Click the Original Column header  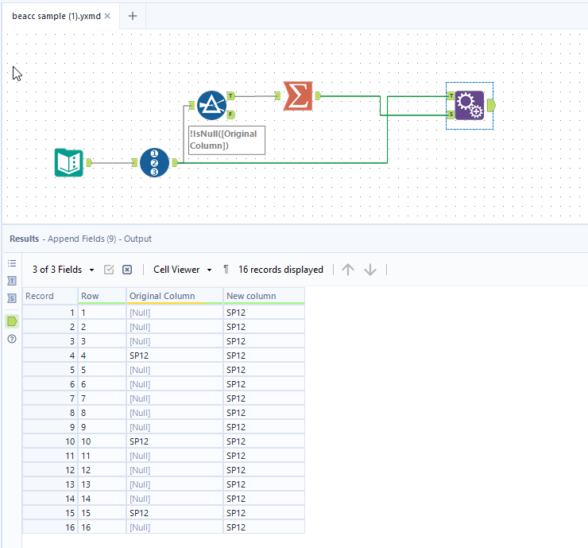[x=162, y=296]
